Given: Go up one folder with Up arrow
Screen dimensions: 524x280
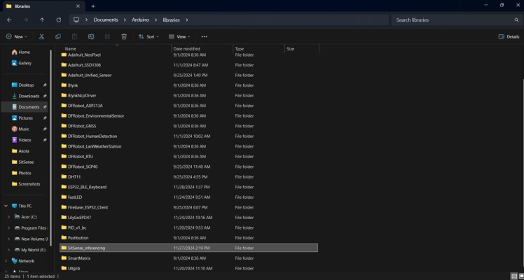Looking at the screenshot, I should pyautogui.click(x=42, y=20).
